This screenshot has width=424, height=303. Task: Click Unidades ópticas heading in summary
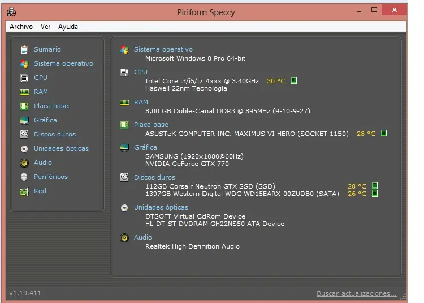pos(161,207)
